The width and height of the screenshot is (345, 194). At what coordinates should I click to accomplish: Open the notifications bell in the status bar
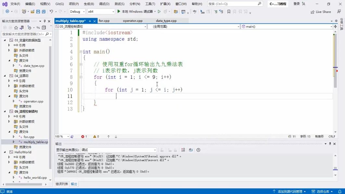tap(340, 192)
